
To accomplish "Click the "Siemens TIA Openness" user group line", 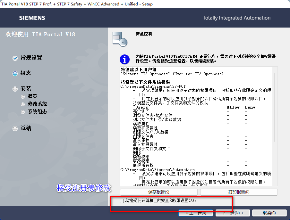I will pyautogui.click(x=172, y=74).
